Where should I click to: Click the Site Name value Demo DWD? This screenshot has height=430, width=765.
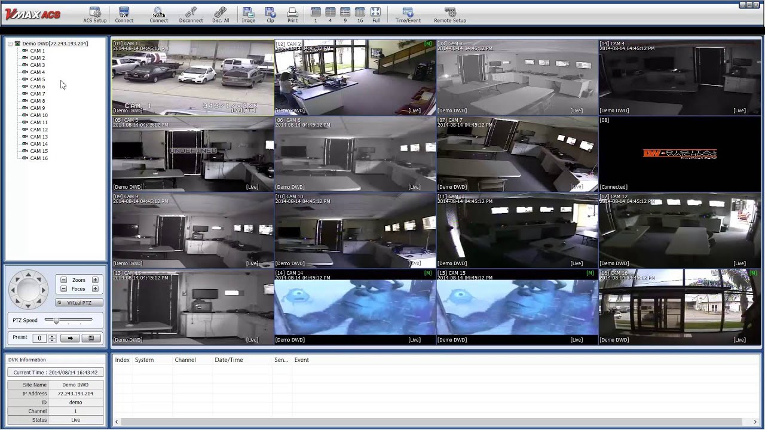(75, 385)
